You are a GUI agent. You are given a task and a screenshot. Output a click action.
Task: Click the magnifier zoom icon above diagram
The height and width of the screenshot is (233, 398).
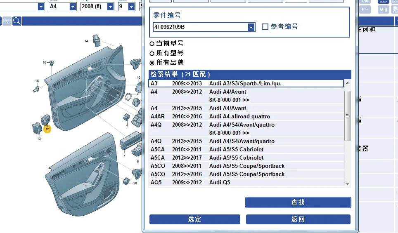tap(17, 21)
